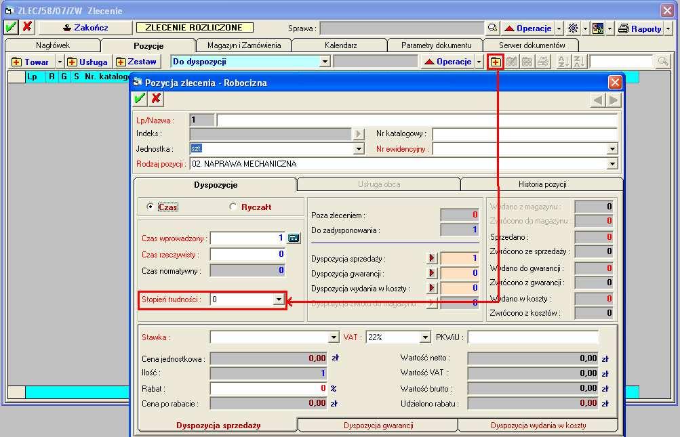Click the magnifier icon beside Sprawa field

pyautogui.click(x=492, y=28)
